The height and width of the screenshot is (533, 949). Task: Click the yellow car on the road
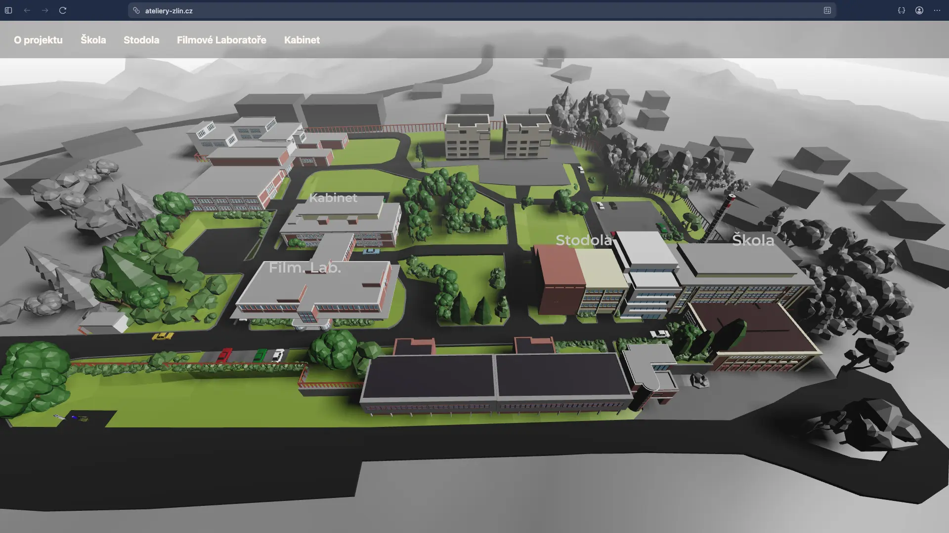click(162, 337)
